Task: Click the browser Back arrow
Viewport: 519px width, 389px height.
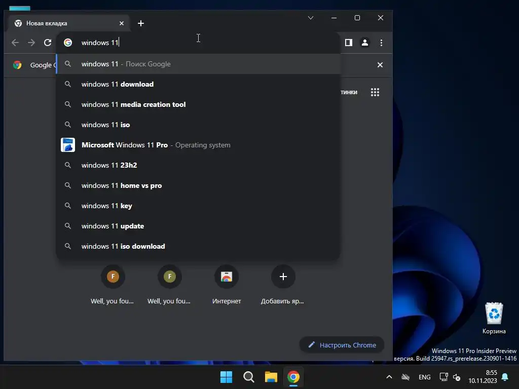Action: coord(15,43)
